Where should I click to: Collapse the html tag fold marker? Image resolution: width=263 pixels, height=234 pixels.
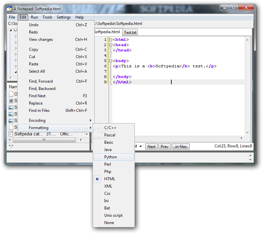[x=111, y=40]
